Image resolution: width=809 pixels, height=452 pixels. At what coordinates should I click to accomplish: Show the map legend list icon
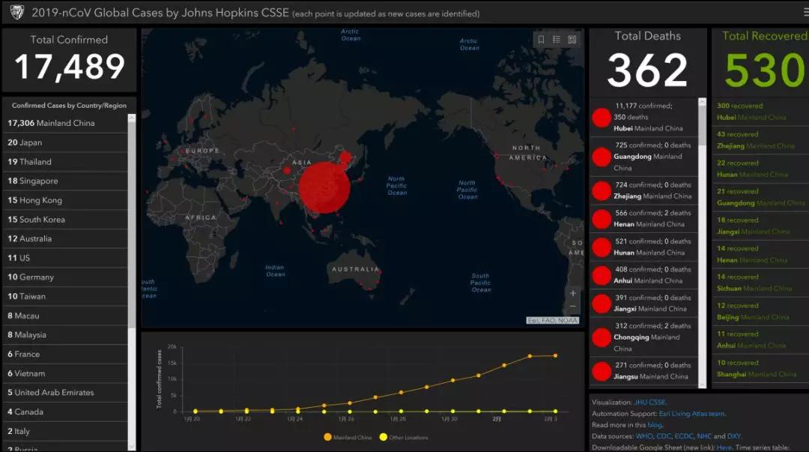[x=557, y=40]
